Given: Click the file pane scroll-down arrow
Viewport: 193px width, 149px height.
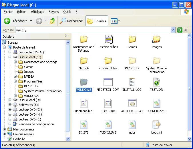Looking at the screenshot, I should pos(189,139).
